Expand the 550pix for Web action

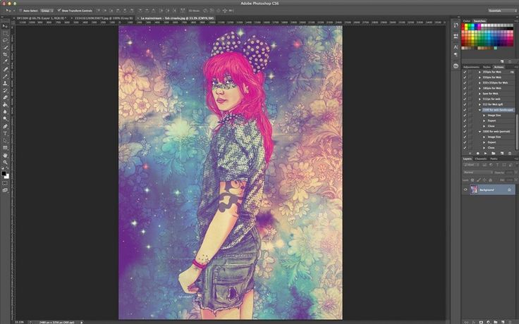point(480,77)
